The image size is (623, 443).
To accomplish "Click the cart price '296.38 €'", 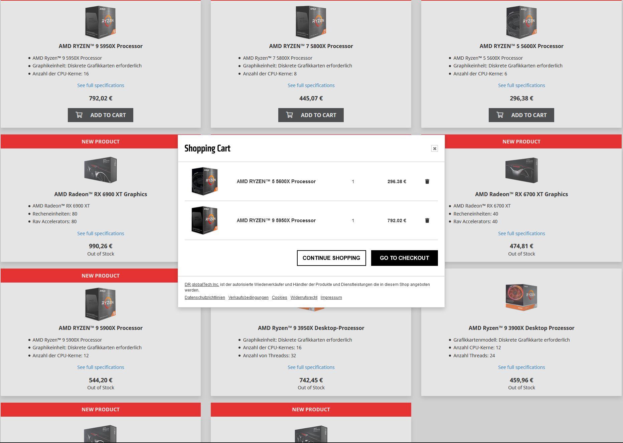I will point(397,181).
